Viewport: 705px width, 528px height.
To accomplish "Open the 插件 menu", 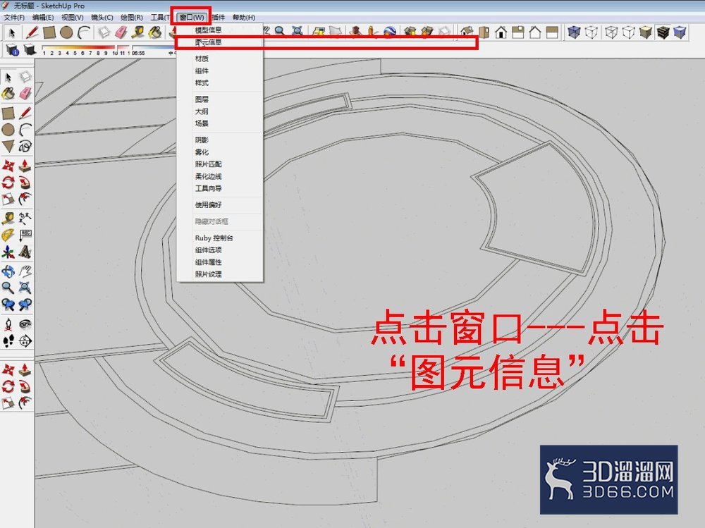I will (x=218, y=17).
